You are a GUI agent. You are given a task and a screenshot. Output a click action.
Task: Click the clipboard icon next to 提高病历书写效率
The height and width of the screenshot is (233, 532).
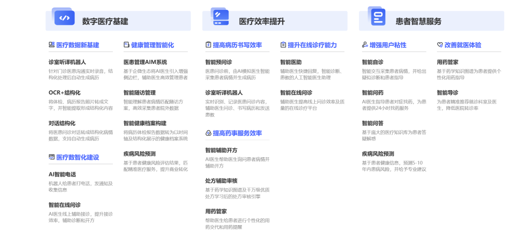coord(208,45)
